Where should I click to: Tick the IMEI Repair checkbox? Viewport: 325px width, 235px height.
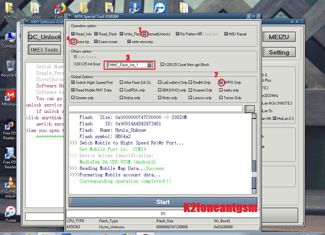[x=226, y=34]
